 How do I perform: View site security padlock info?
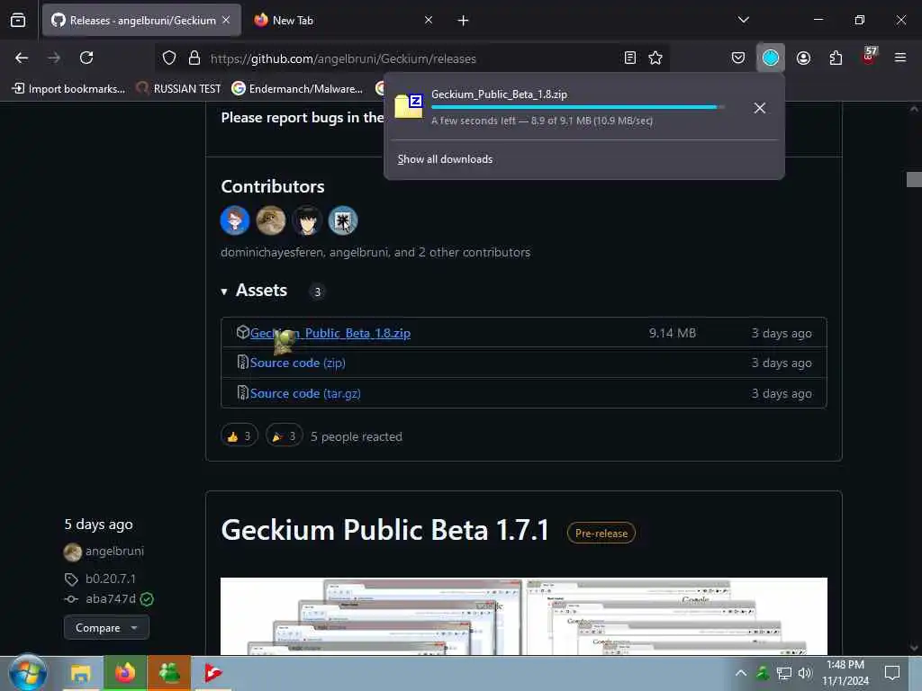coord(194,58)
